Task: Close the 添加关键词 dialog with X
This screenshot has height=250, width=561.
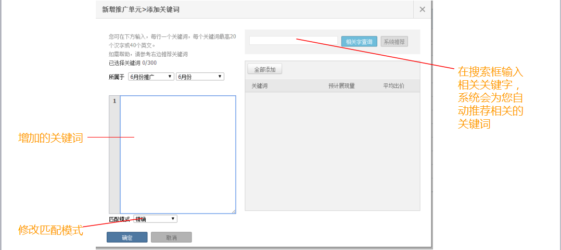Action: (422, 9)
